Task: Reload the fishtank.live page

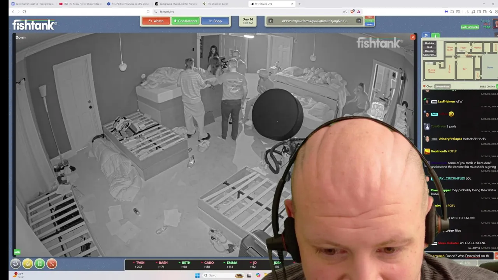Action: tap(24, 12)
